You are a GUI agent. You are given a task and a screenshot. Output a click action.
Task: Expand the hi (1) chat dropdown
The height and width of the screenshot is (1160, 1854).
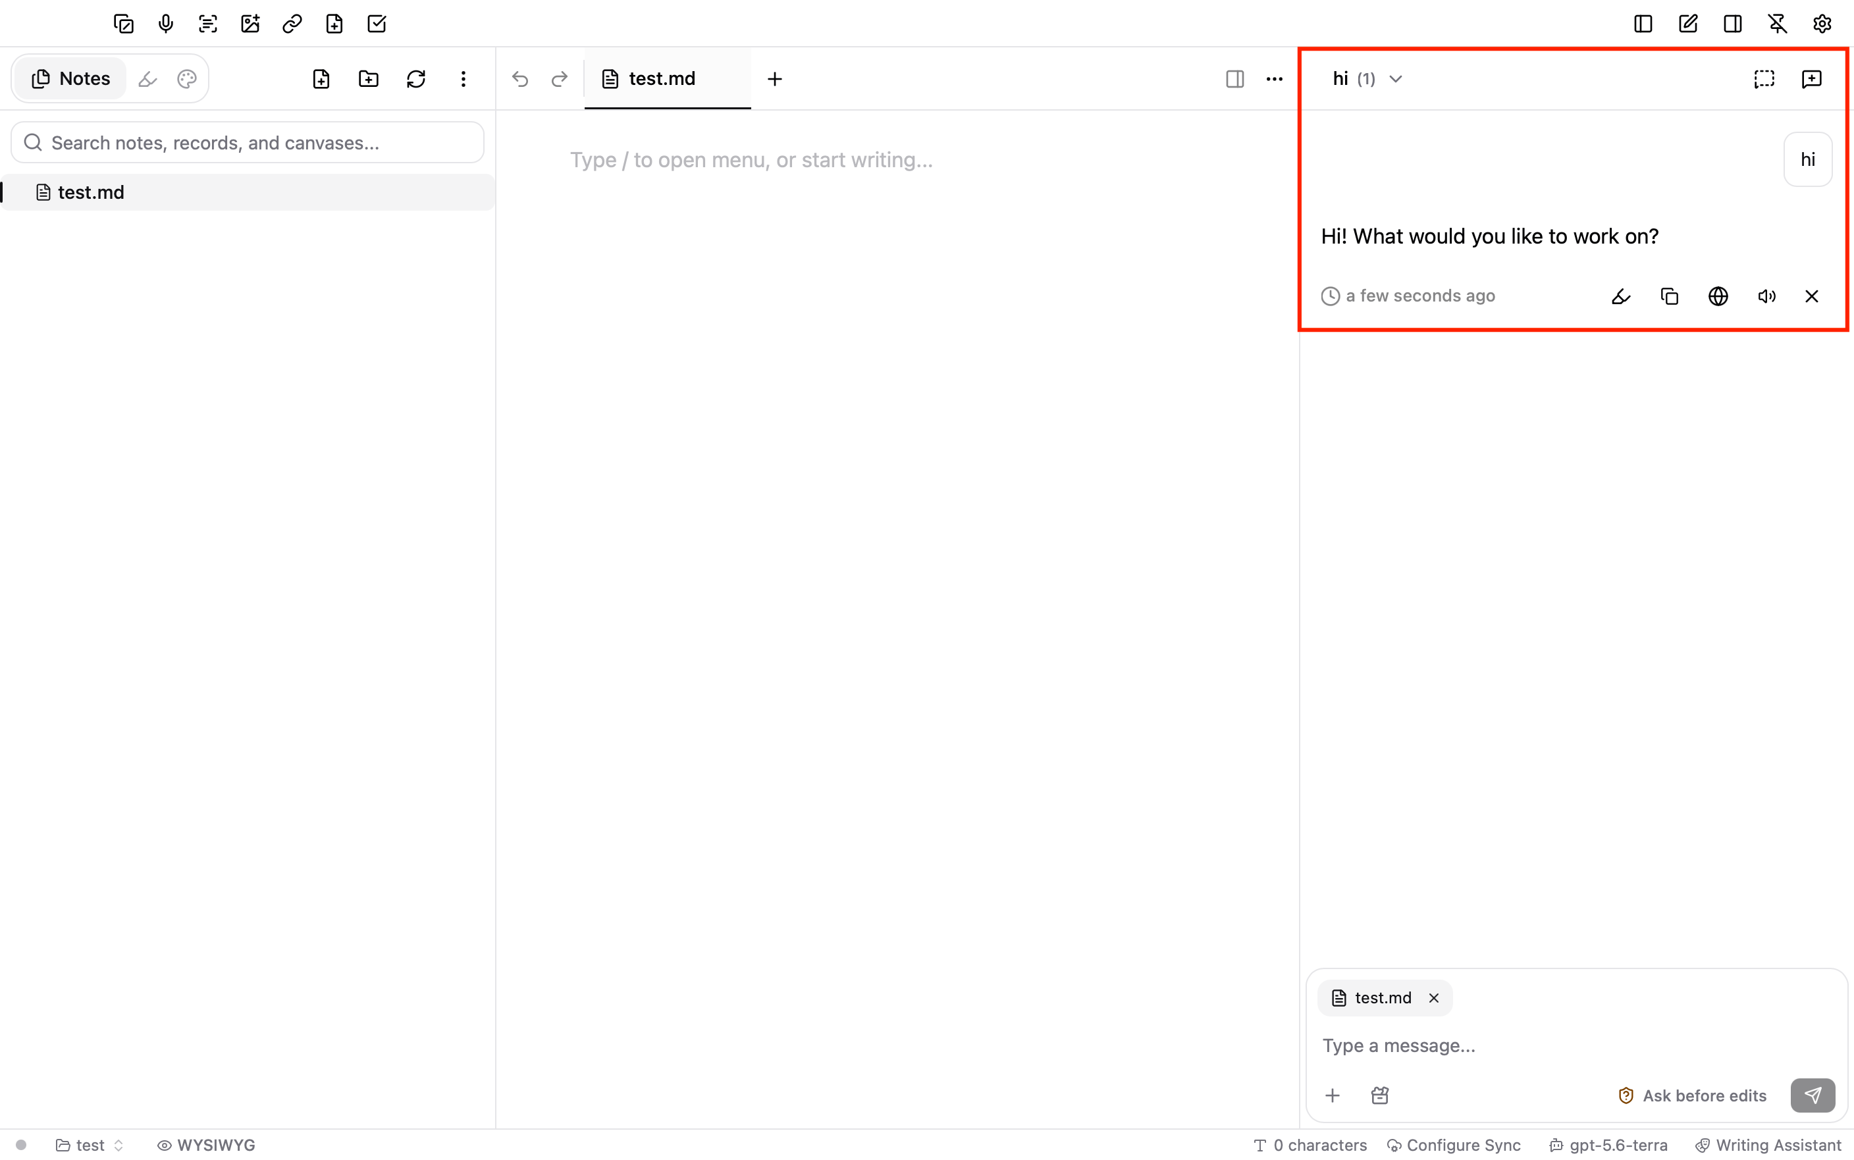(1369, 79)
